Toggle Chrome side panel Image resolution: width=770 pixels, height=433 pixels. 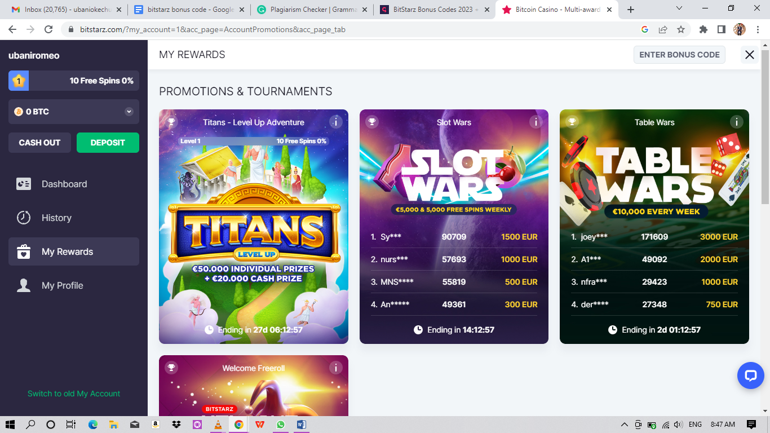point(721,29)
